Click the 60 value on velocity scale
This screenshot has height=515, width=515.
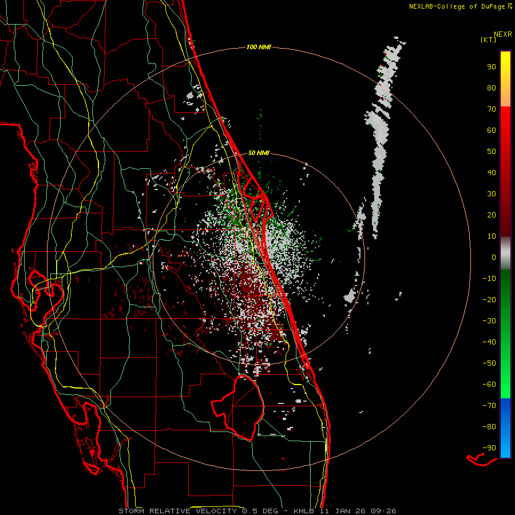point(492,130)
